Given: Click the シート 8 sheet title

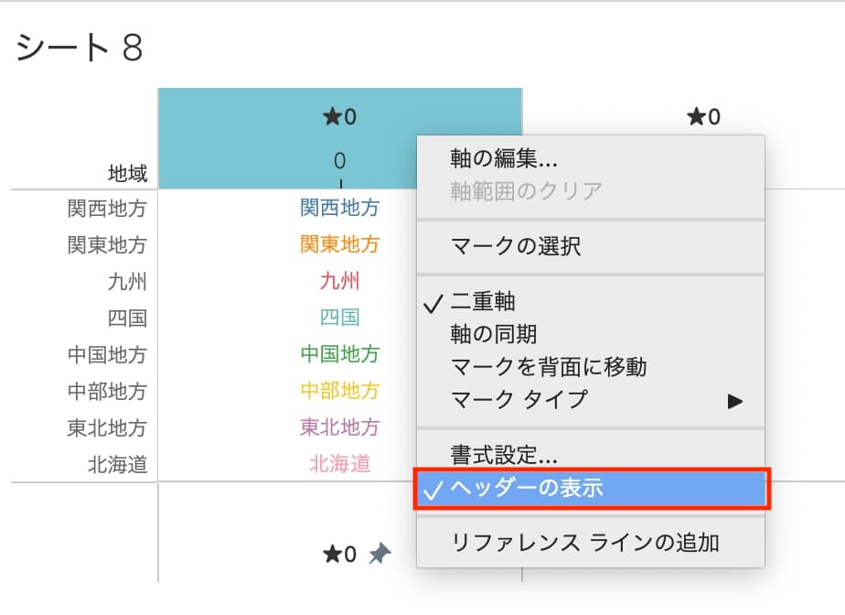Looking at the screenshot, I should 80,48.
